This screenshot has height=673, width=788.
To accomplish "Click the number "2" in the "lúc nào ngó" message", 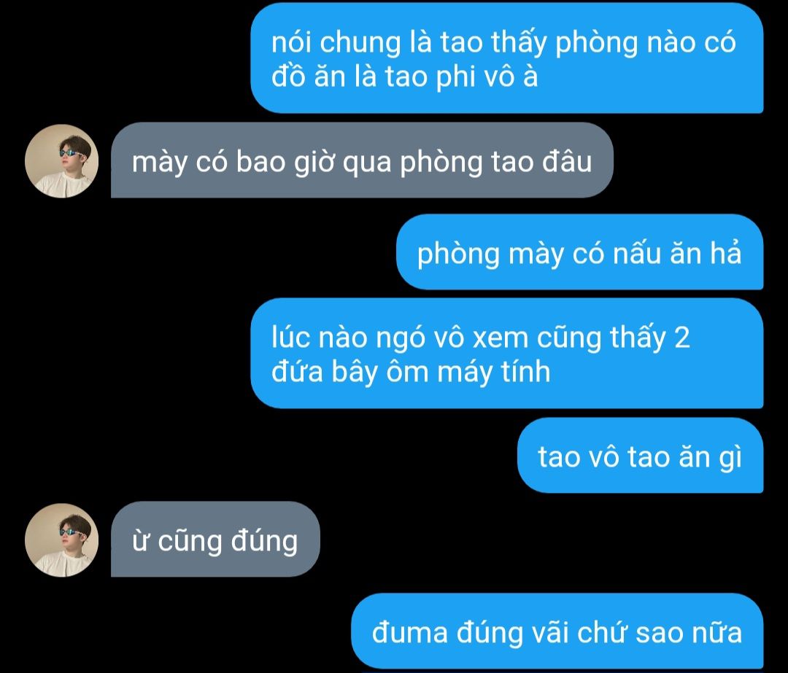I will 682,337.
